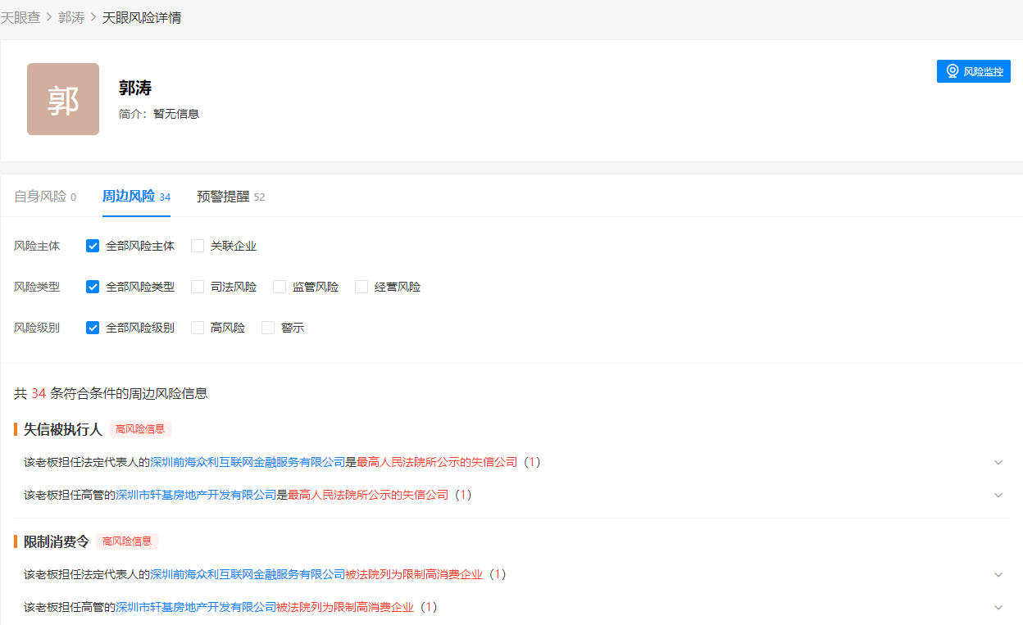Image resolution: width=1023 pixels, height=625 pixels.
Task: Go to 天眼查 breadcrumb home
Action: coord(20,17)
